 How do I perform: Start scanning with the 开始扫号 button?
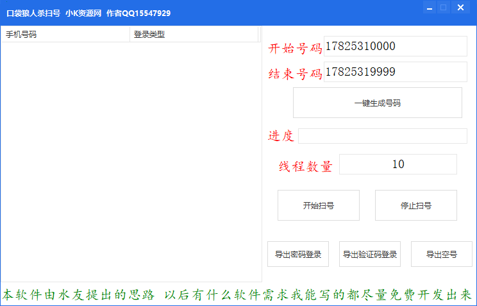pyautogui.click(x=318, y=205)
